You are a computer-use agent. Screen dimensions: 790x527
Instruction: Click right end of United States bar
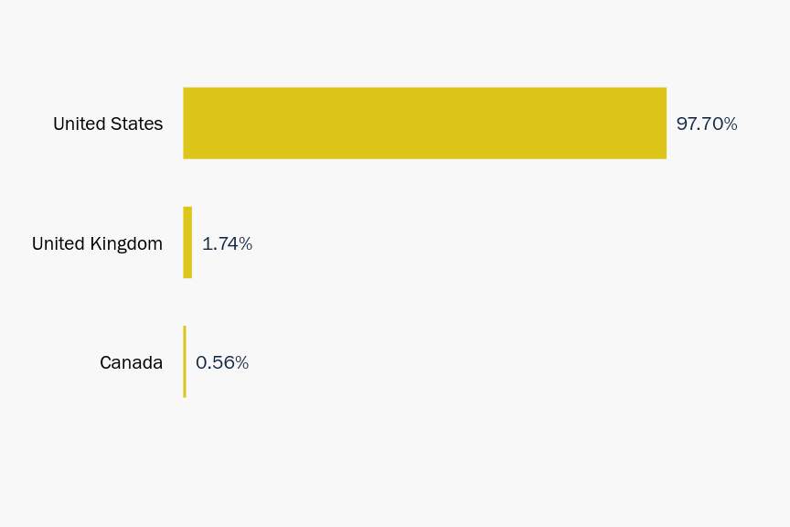click(662, 124)
